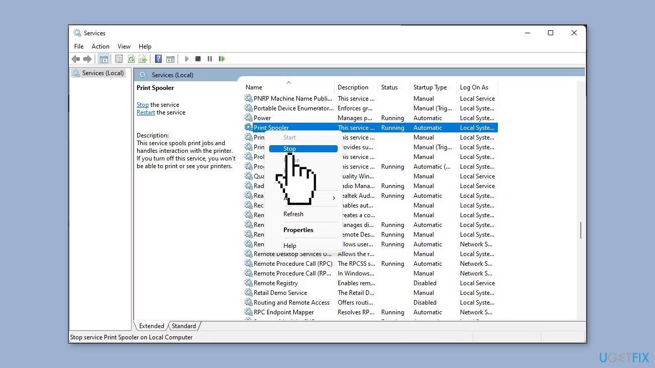Refresh the services list with the Refresh toolbar icon
The width and height of the screenshot is (655, 368).
coord(131,59)
